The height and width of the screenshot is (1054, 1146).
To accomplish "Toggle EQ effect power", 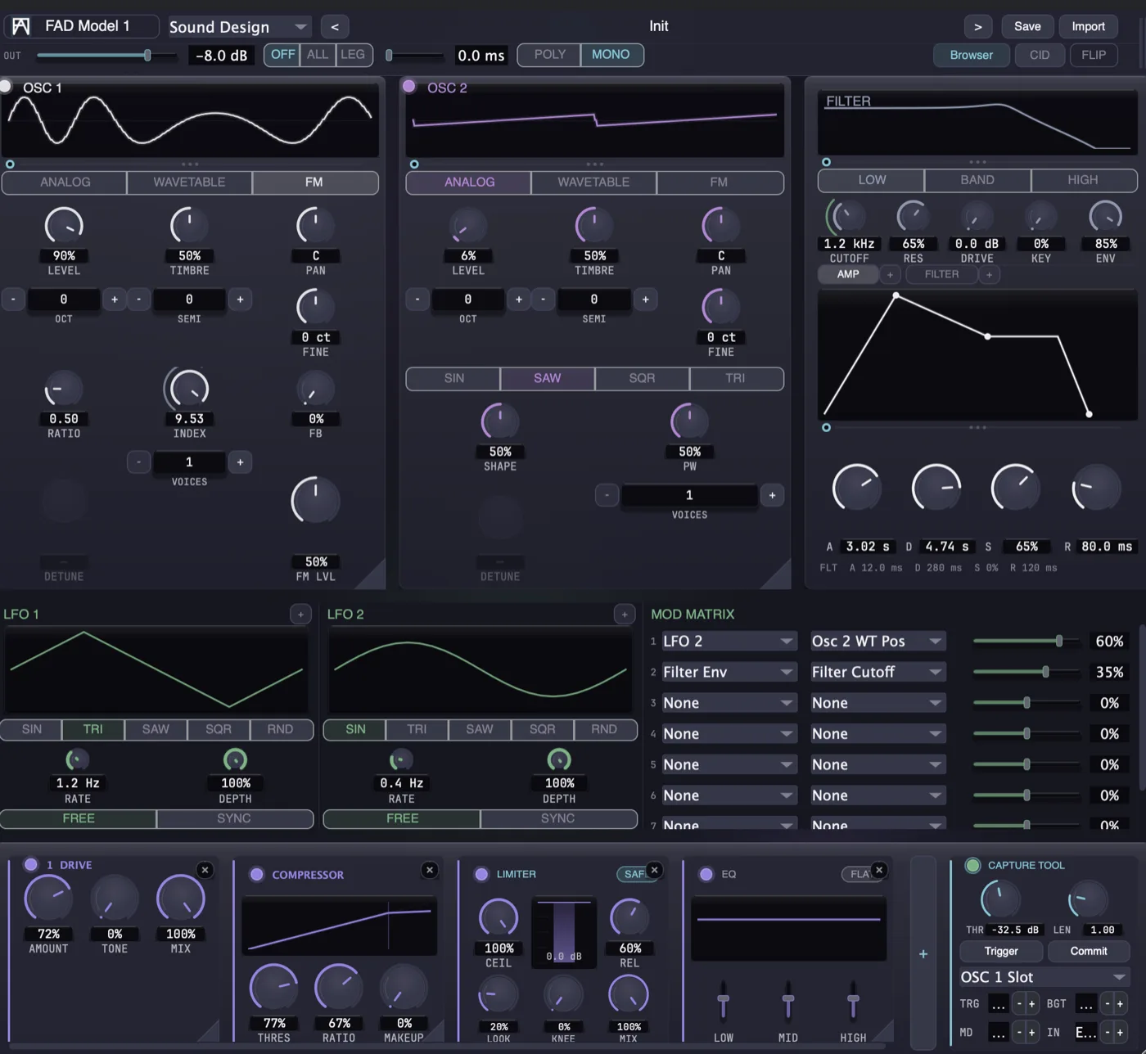I will (706, 874).
